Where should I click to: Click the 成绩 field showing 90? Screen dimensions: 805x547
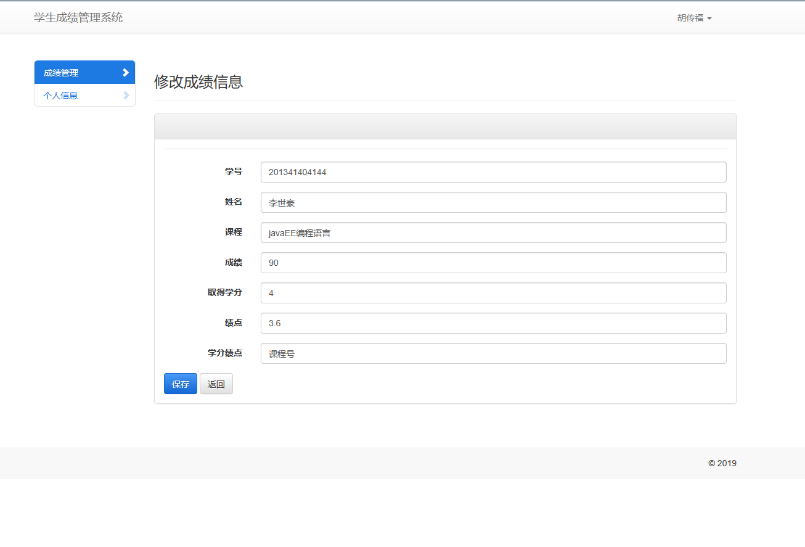(x=492, y=263)
